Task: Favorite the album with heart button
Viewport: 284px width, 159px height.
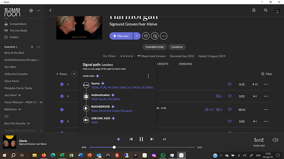Action: click(x=146, y=36)
